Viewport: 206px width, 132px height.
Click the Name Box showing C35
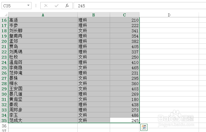pyautogui.click(x=16, y=6)
